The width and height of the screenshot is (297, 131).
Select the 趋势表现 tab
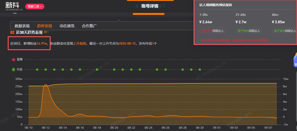click(45, 26)
